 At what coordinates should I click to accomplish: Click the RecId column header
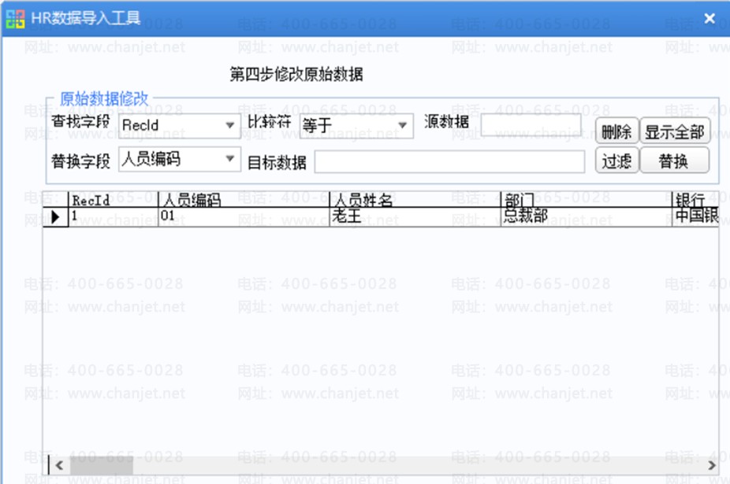point(114,200)
